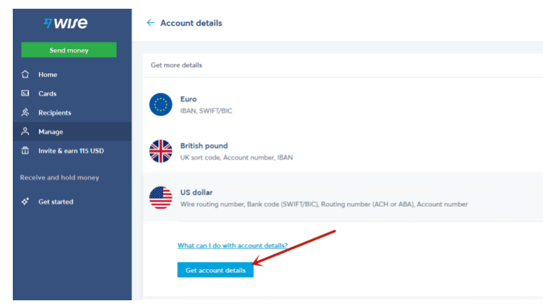Collapse the US dollar details row
The image size is (543, 307).
(337, 197)
